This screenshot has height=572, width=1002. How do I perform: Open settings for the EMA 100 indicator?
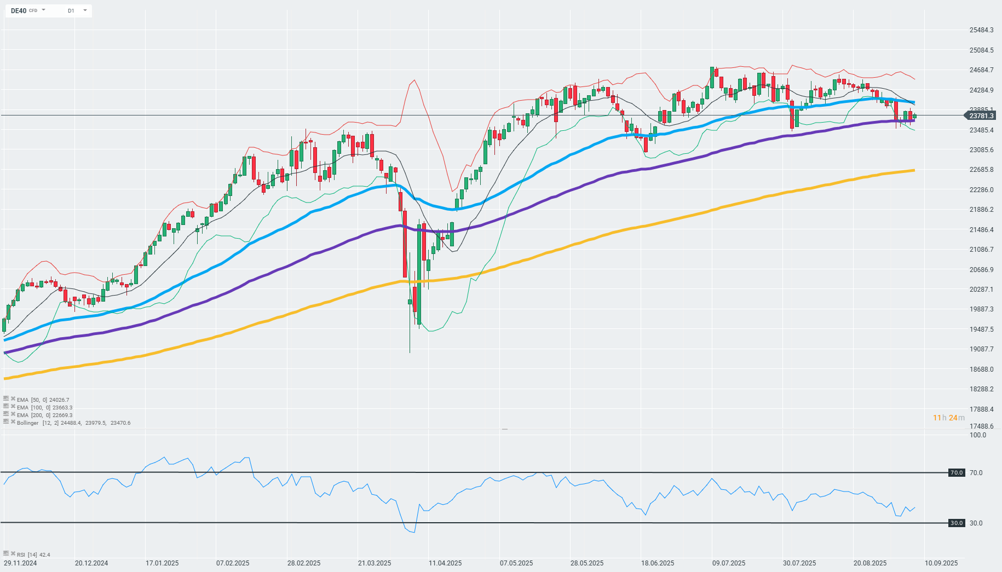(6, 407)
